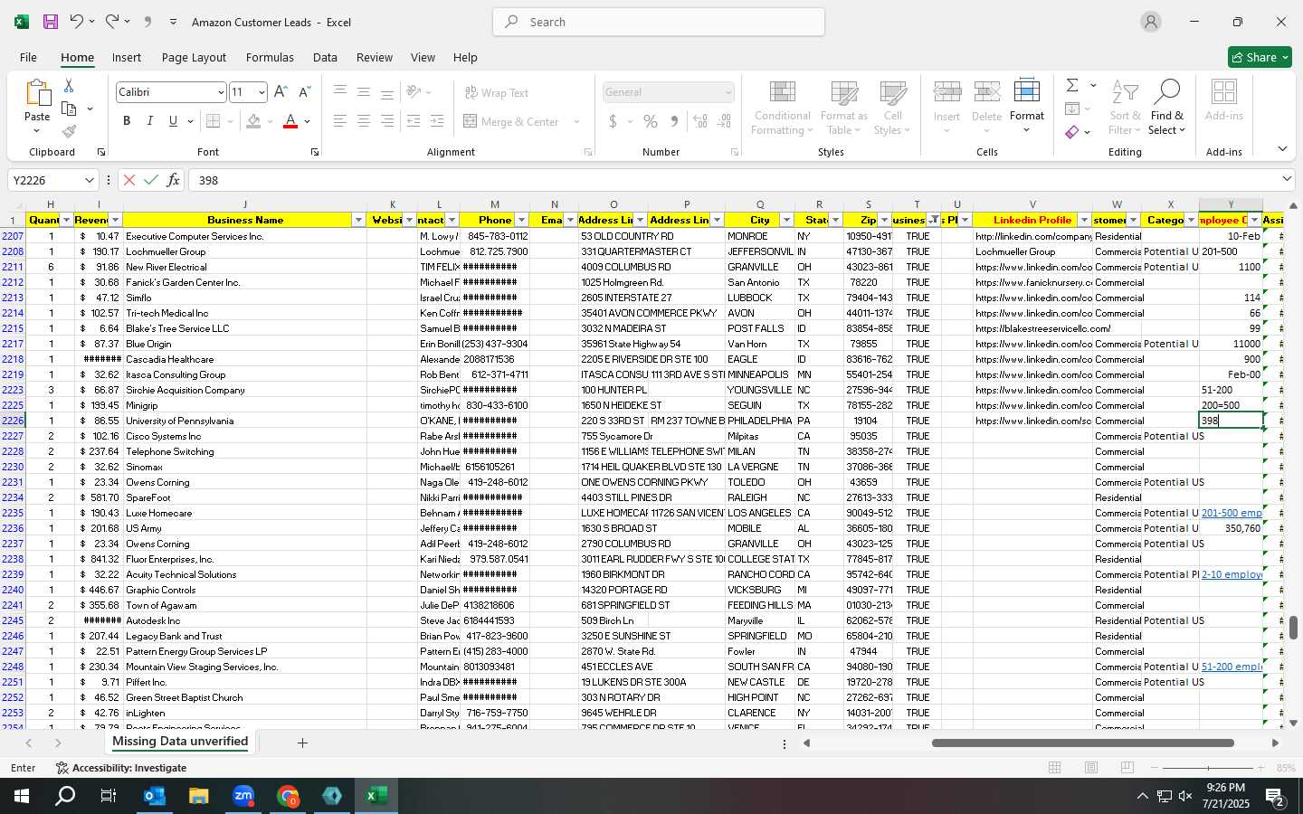Viewport: 1303px width, 814px height.
Task: Click the Paste clipboard icon
Action: pyautogui.click(x=37, y=92)
